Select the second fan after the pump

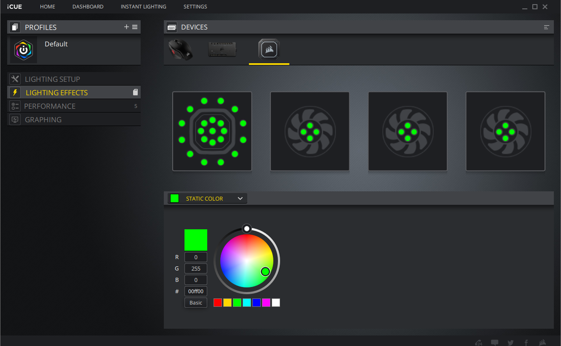tap(408, 131)
